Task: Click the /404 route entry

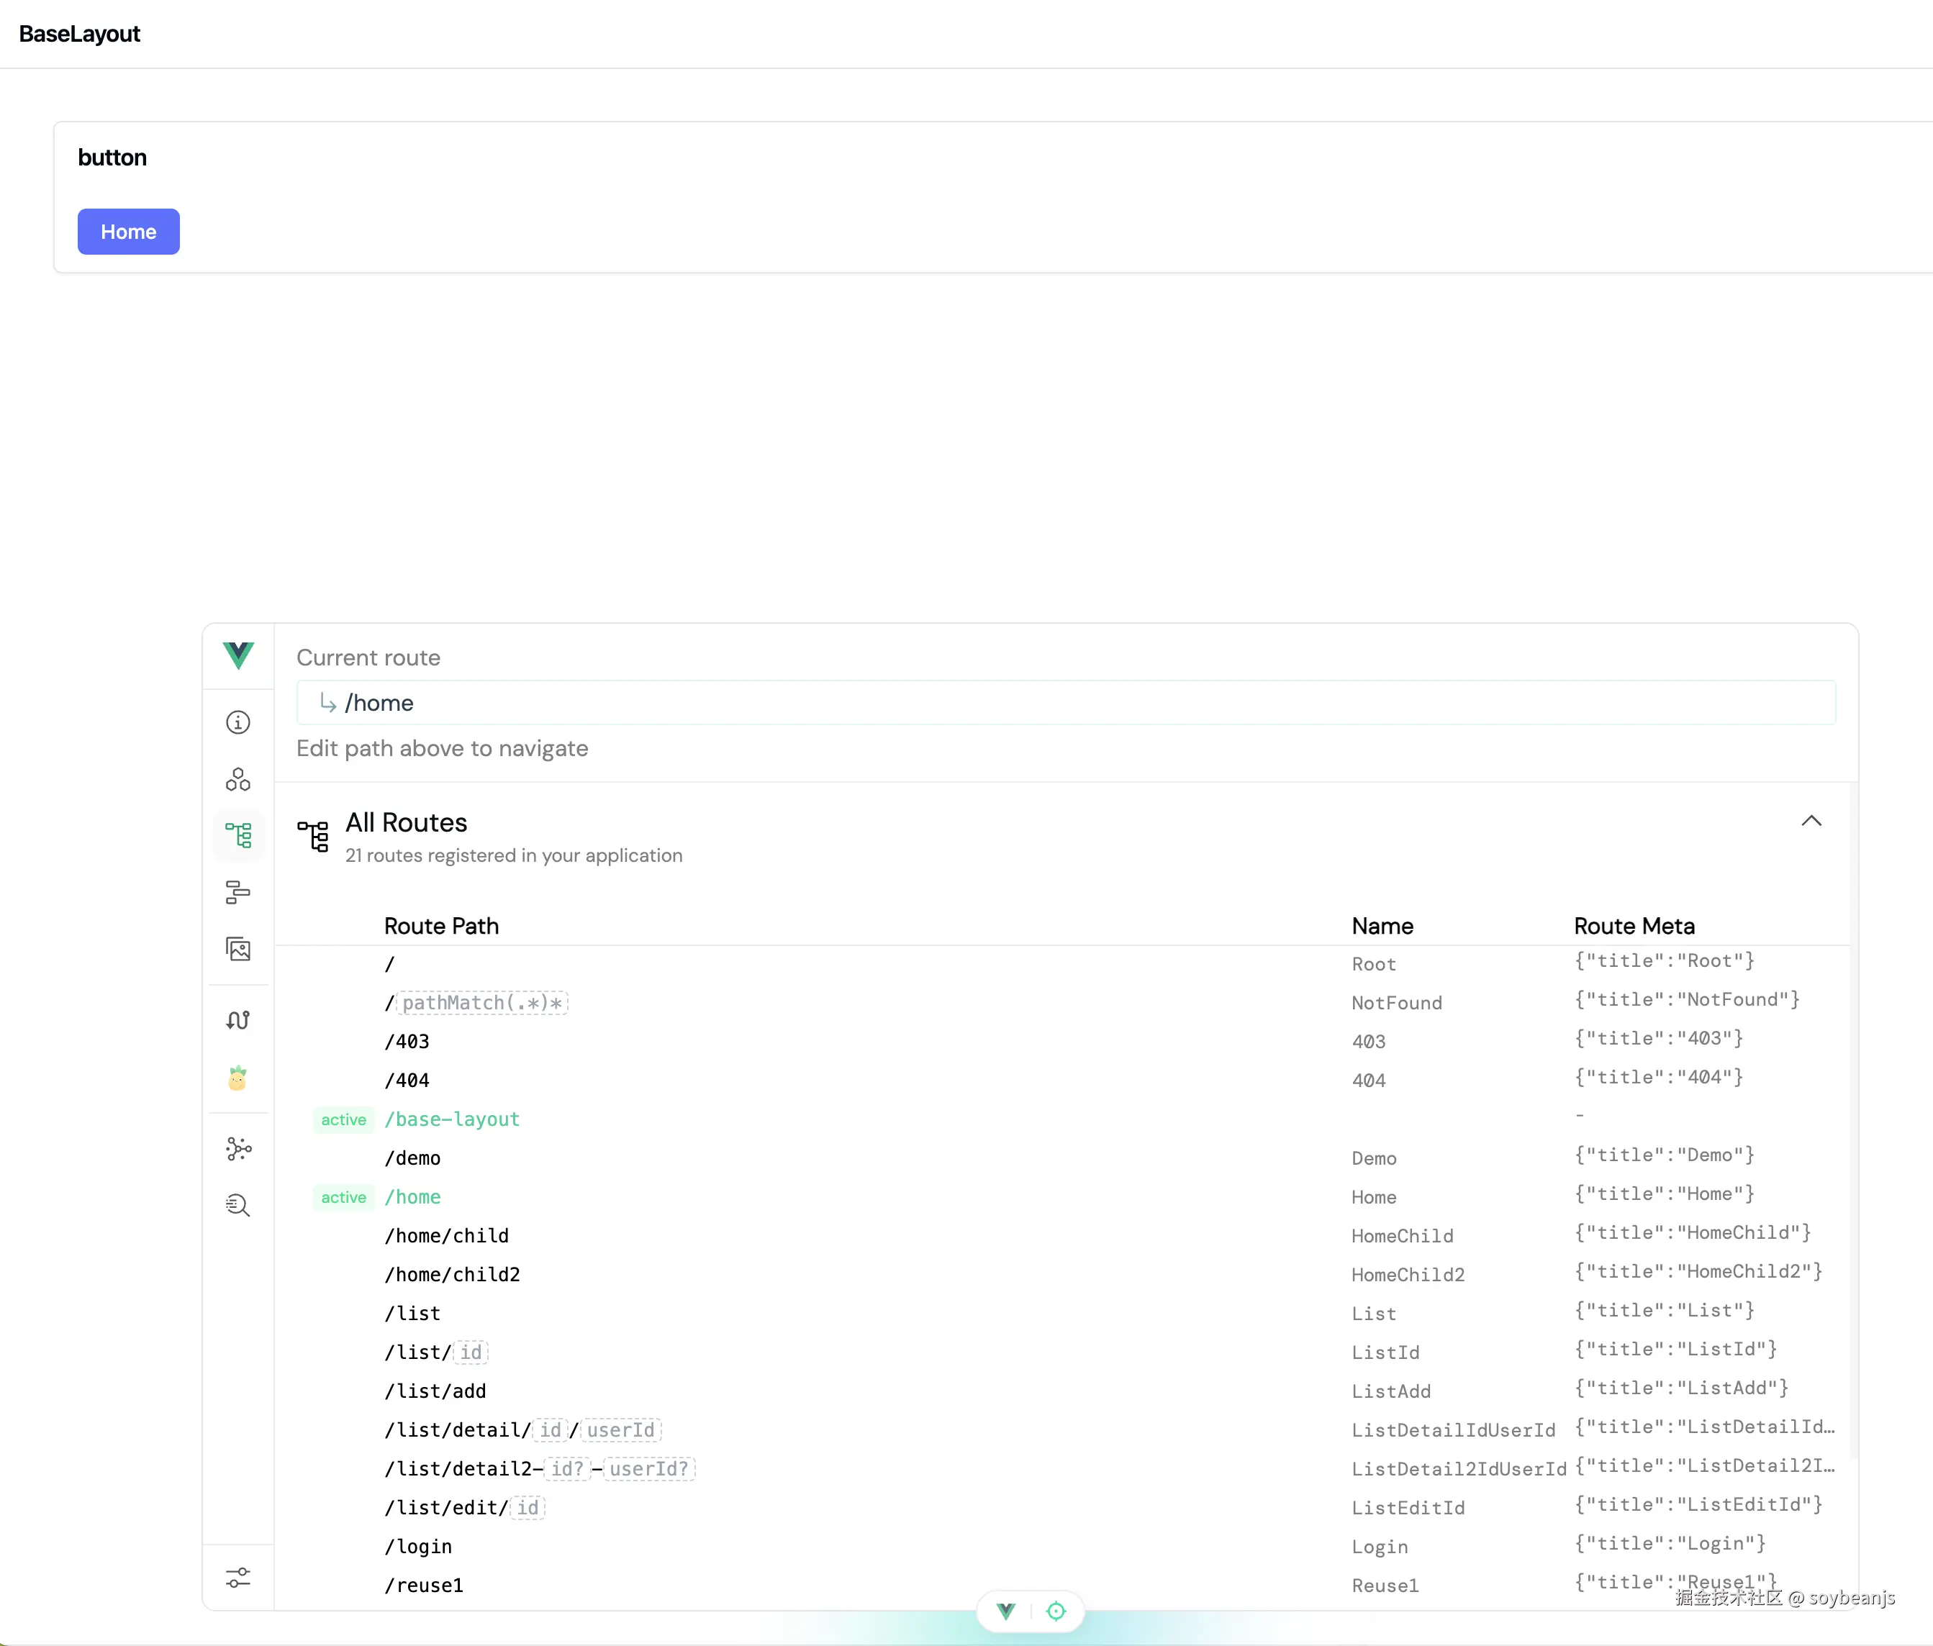Action: [406, 1080]
